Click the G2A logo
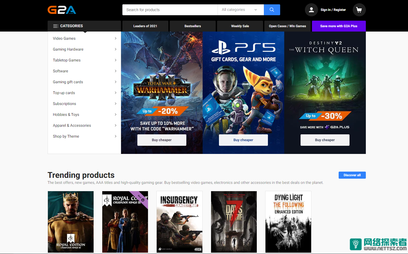 (x=62, y=10)
